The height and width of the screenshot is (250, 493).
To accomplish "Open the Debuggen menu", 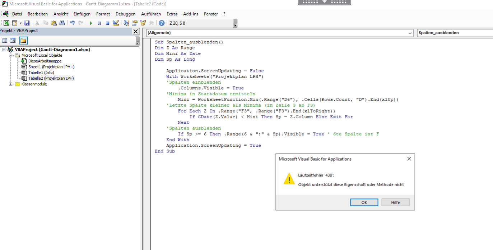I will click(x=126, y=14).
